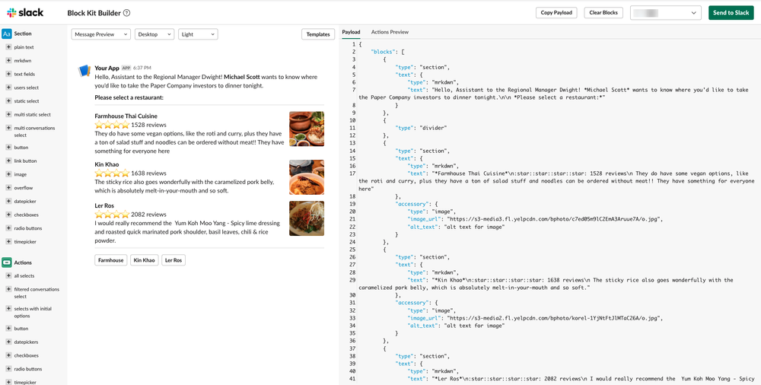Click the "blocks" key in payload

pos(383,52)
